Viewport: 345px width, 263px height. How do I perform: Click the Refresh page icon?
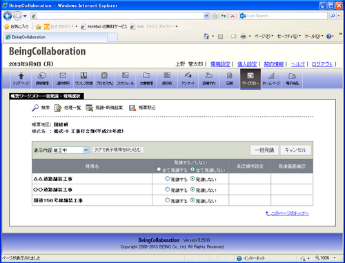click(224, 16)
